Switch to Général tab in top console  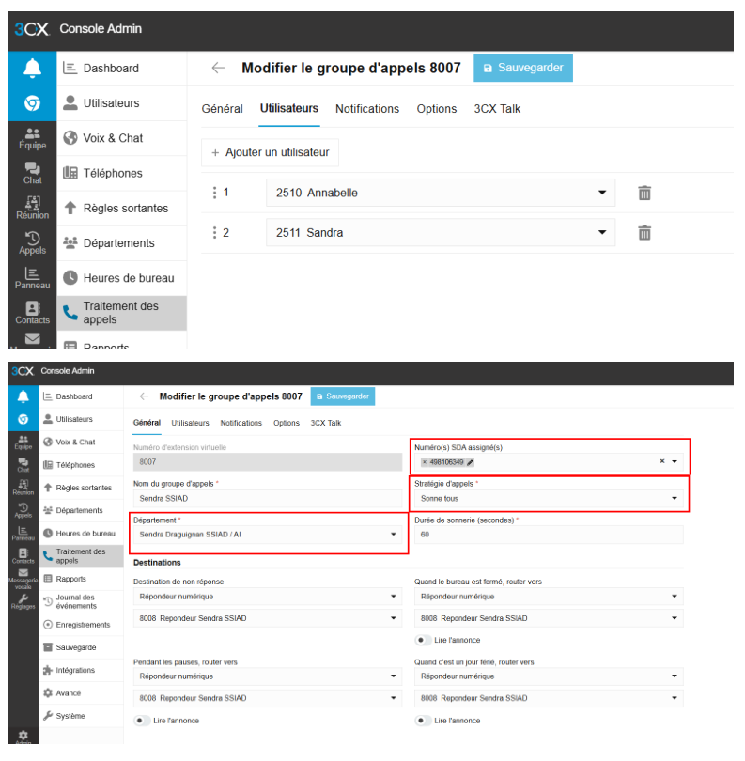click(x=223, y=109)
